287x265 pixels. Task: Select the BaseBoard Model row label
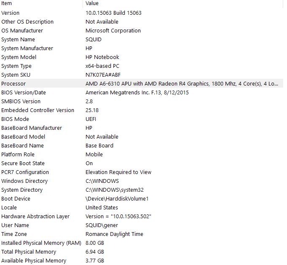[23, 137]
